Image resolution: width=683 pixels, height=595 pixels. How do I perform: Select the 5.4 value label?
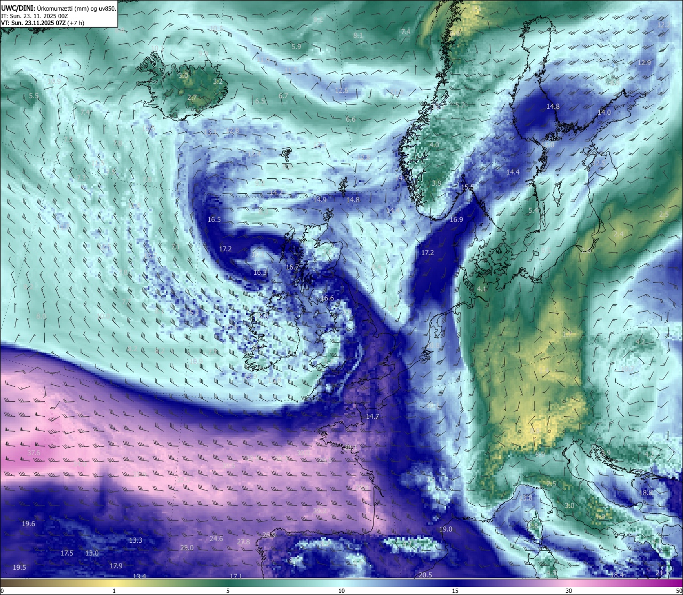click(x=533, y=211)
